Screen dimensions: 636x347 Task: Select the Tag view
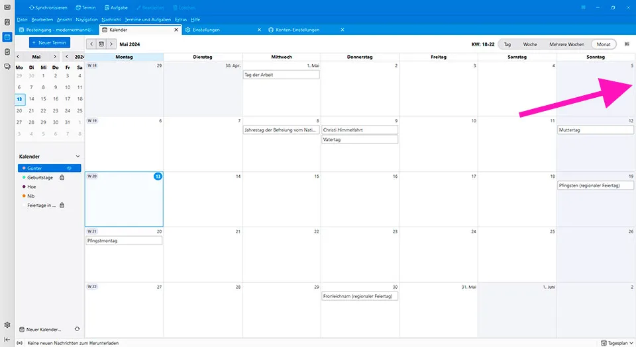507,44
